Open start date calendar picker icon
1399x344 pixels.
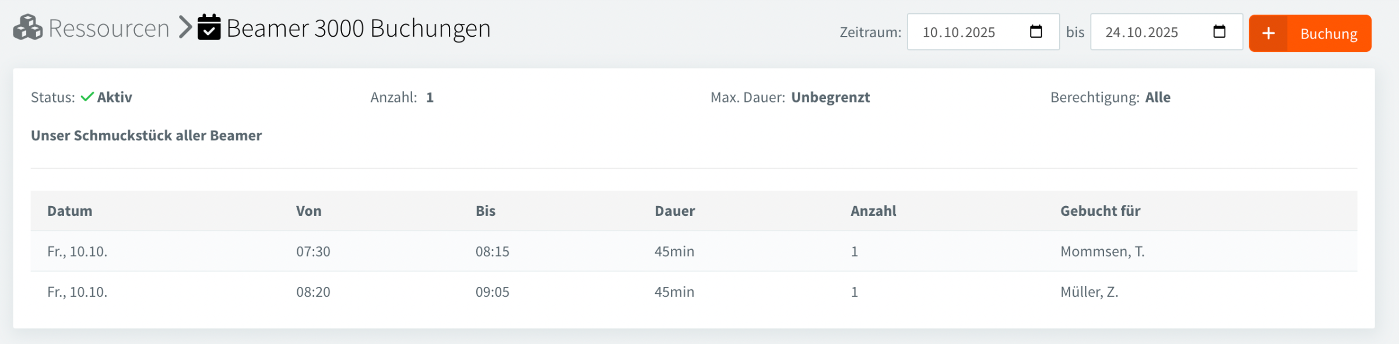tap(1036, 31)
